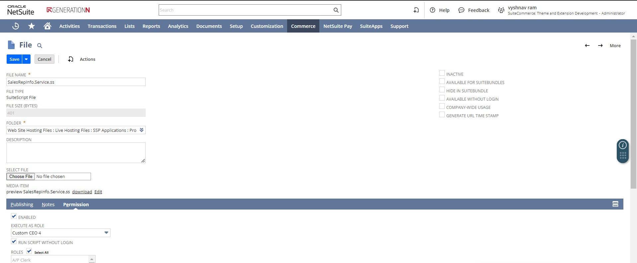Viewport: 637px width, 263px height.
Task: Click the magnifier beside File title
Action: 40,46
